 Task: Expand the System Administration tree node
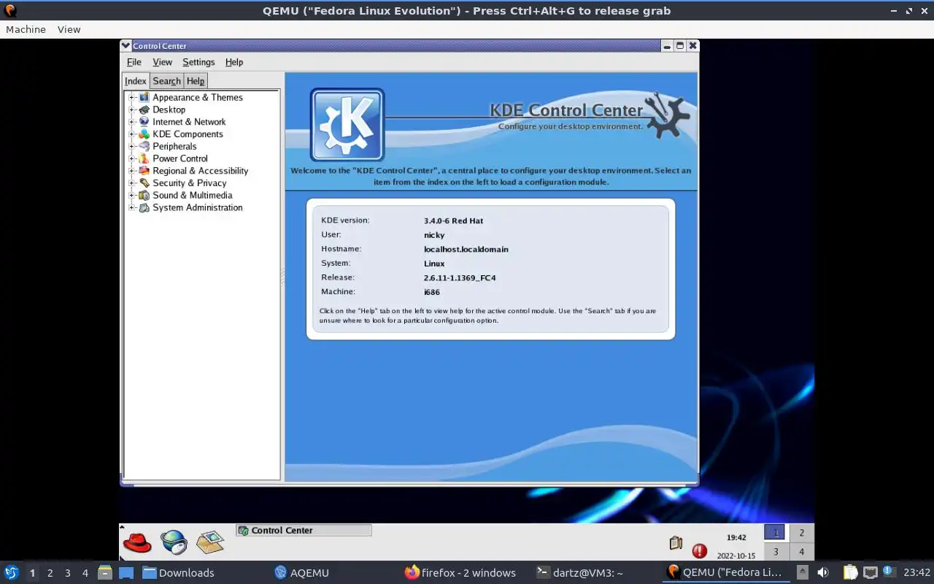[132, 207]
